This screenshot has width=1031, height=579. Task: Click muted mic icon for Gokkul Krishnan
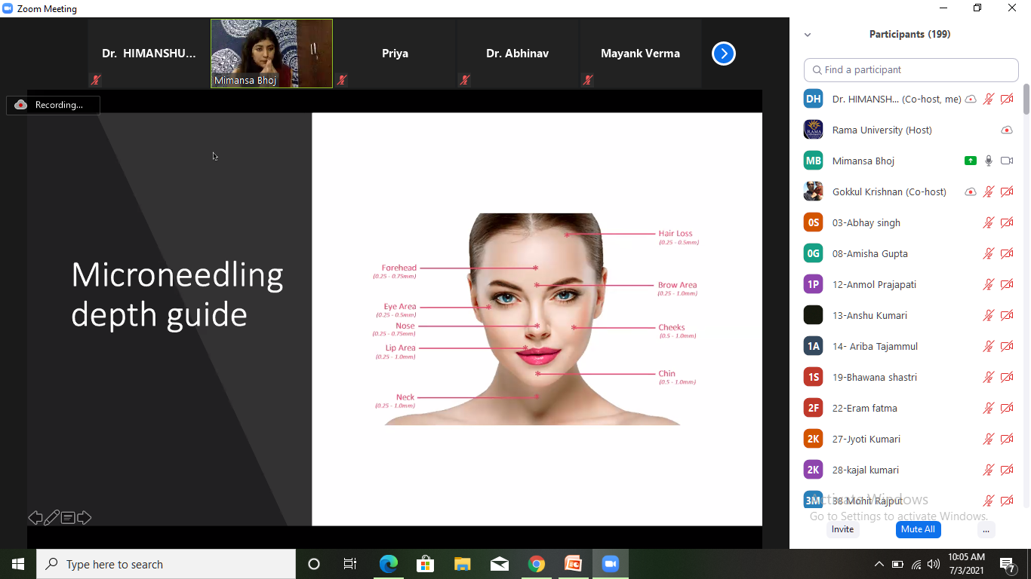click(x=989, y=192)
